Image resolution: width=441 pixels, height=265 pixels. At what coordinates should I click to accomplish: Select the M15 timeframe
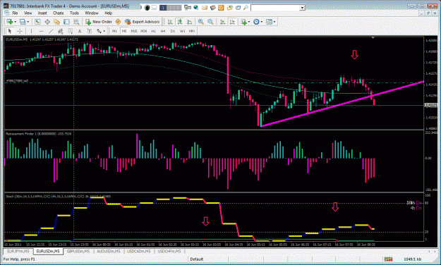134,31
